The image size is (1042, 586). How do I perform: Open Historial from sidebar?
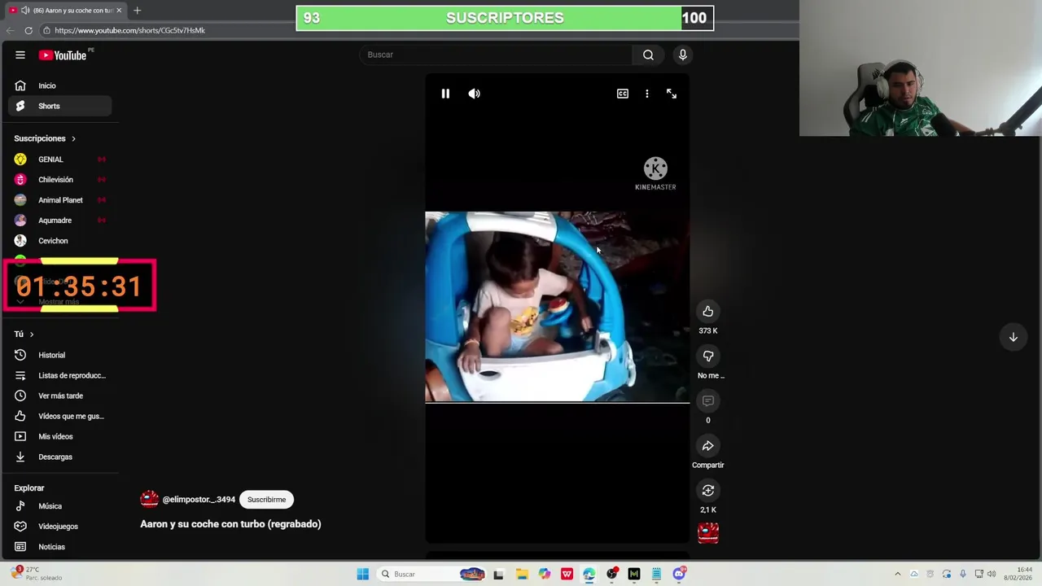pyautogui.click(x=60, y=355)
